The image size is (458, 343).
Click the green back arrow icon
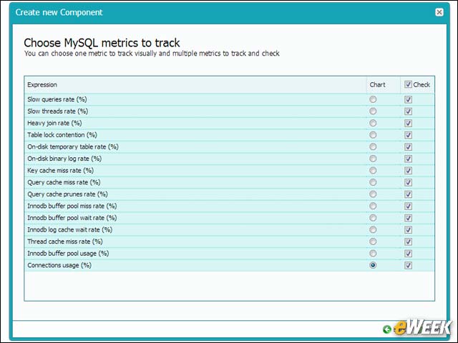387,329
